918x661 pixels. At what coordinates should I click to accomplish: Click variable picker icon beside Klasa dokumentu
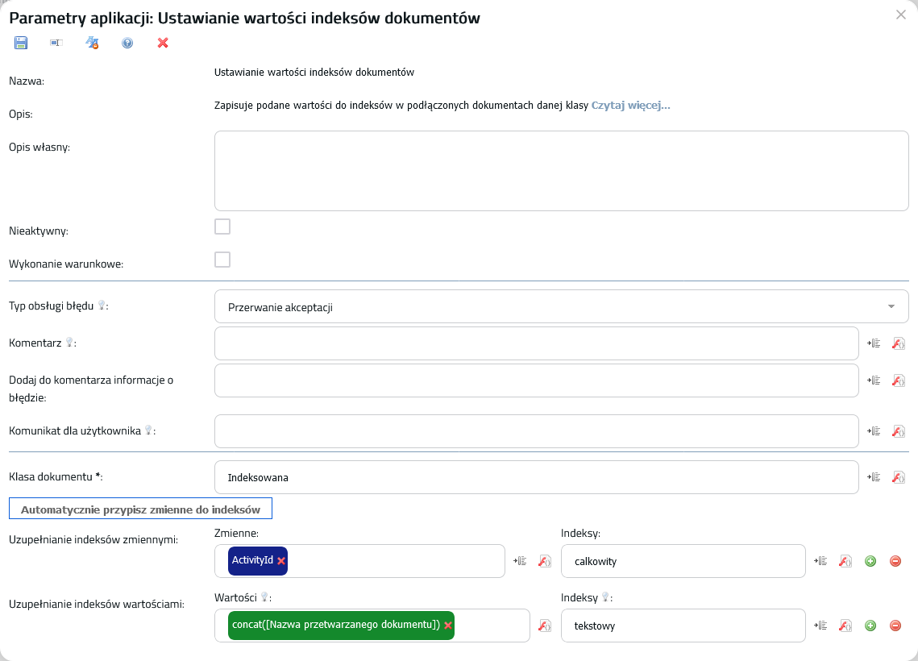click(x=873, y=477)
